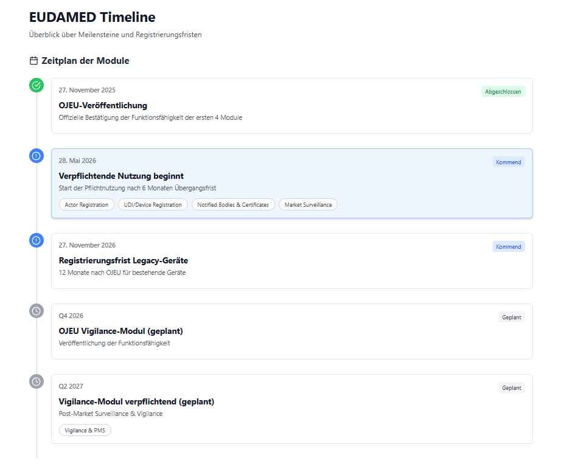Click the Market Surveillance tag
The image size is (567, 475).
click(x=308, y=205)
